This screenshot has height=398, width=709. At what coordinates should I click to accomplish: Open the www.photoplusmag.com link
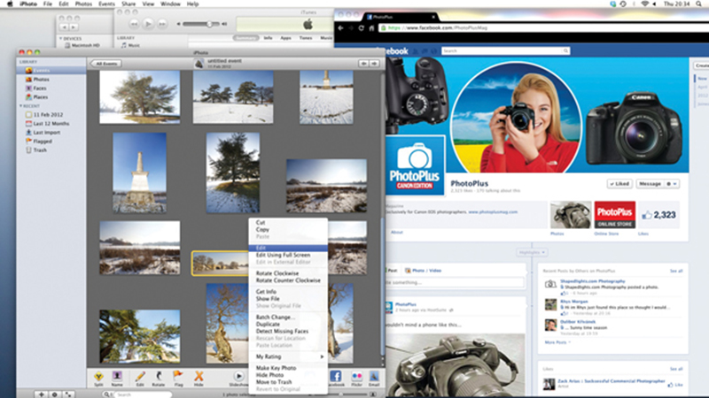(493, 212)
